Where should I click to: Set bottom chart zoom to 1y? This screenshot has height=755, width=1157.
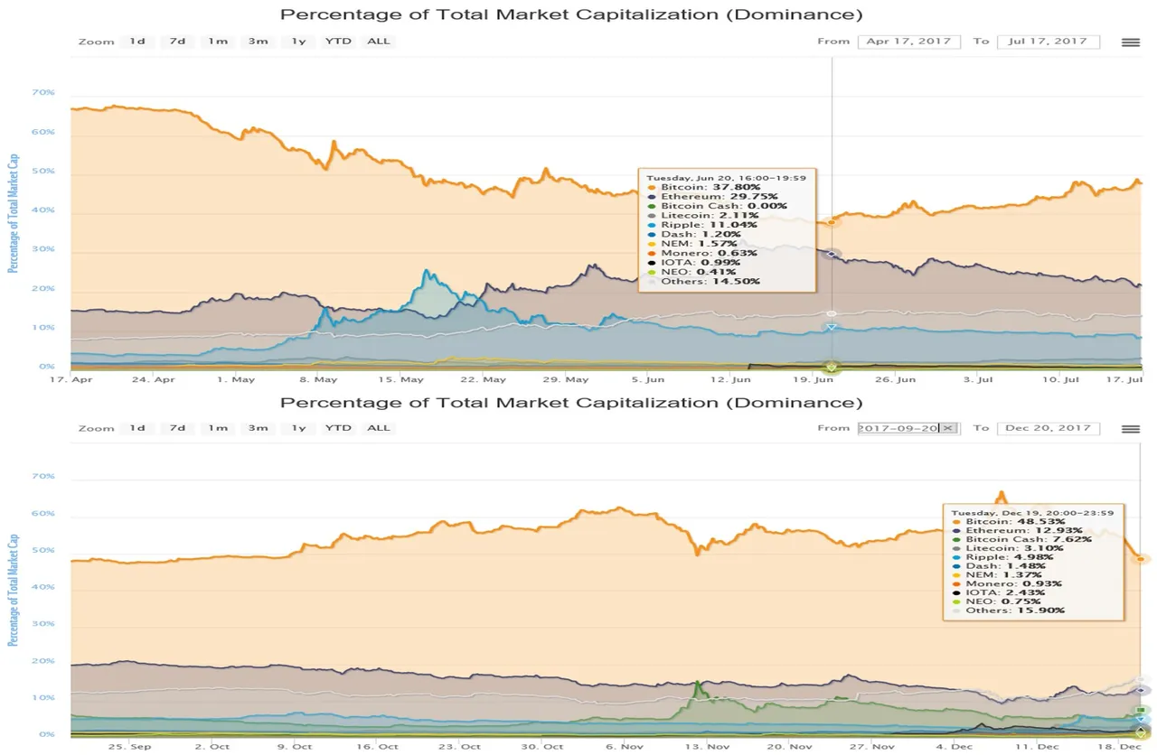(x=297, y=428)
